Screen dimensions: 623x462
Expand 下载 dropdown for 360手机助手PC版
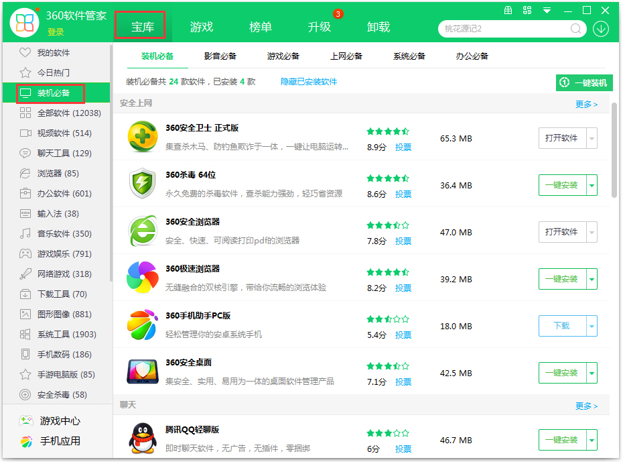tap(592, 326)
